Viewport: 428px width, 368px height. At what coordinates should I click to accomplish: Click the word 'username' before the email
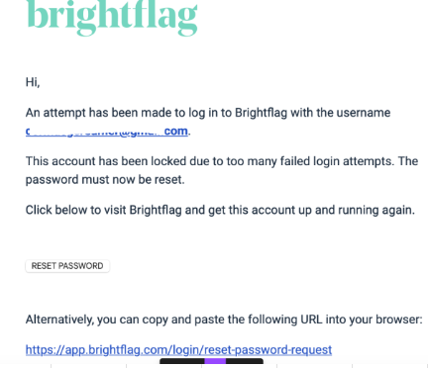pos(364,113)
